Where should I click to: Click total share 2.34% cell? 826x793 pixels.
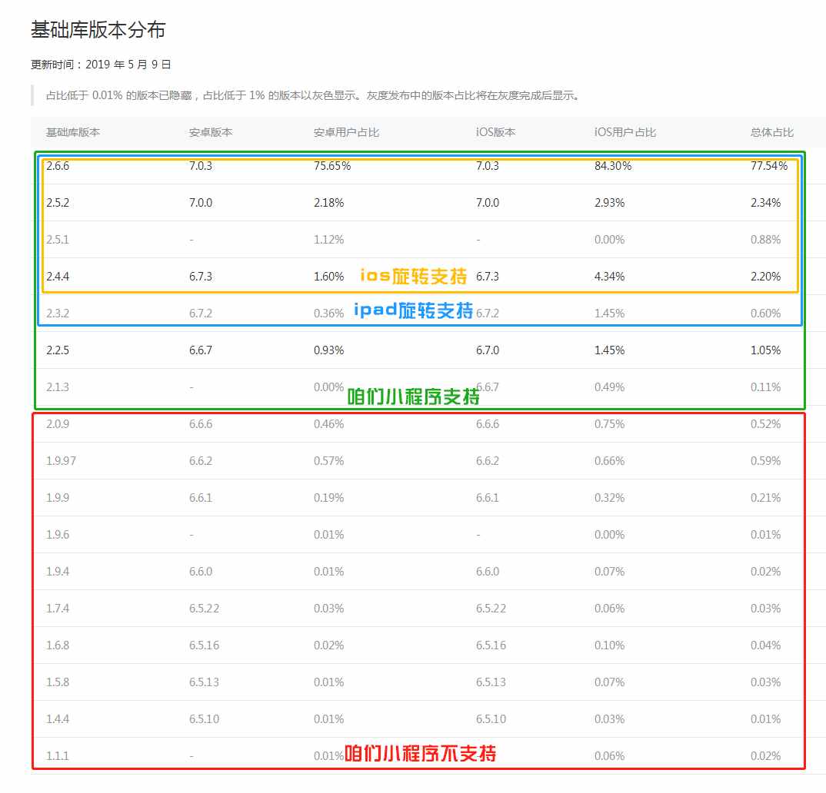pyautogui.click(x=765, y=203)
